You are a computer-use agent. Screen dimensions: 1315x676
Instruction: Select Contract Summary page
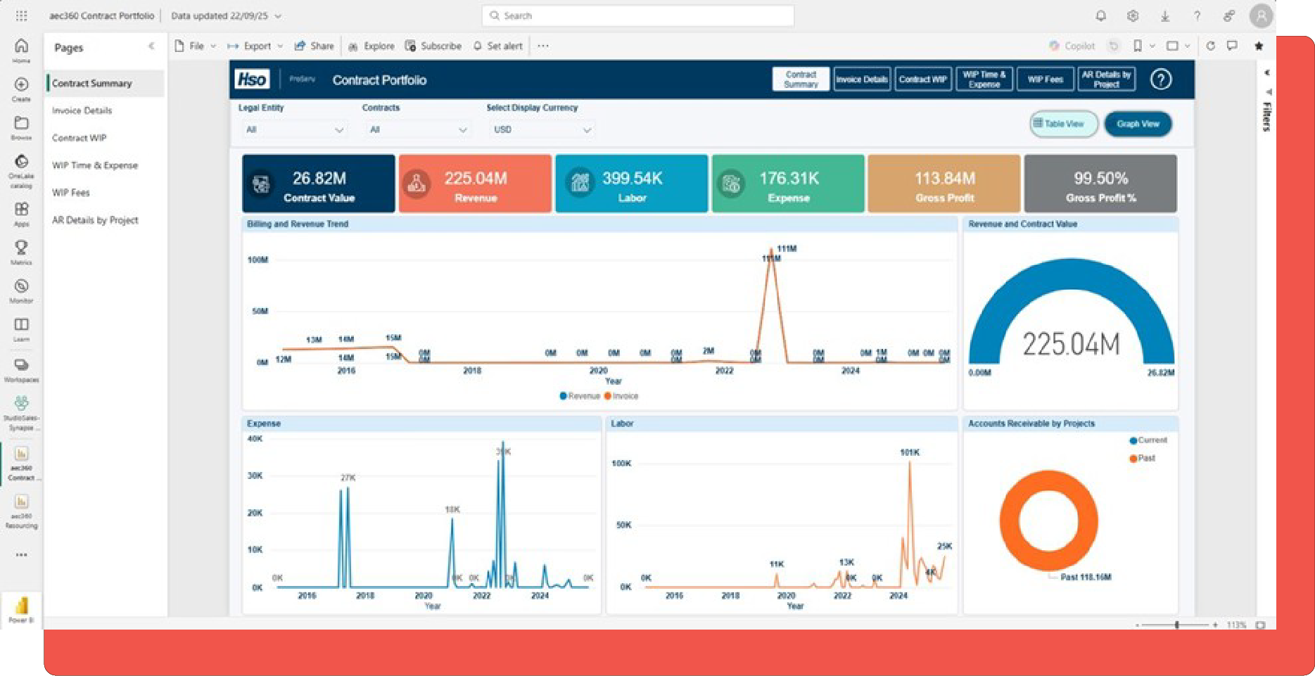pos(106,83)
